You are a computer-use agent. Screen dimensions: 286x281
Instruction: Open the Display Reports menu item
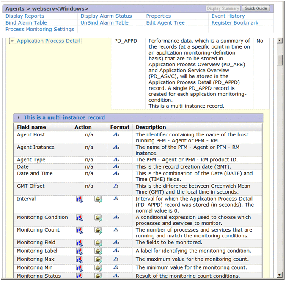[x=25, y=16]
